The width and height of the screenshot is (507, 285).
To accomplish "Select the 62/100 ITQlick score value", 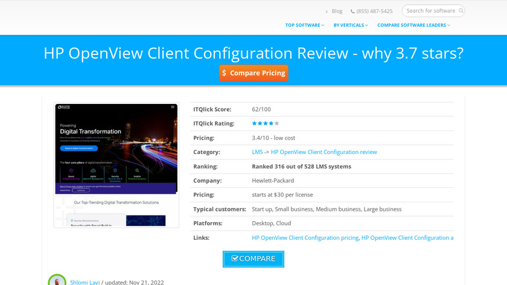I will (x=261, y=109).
